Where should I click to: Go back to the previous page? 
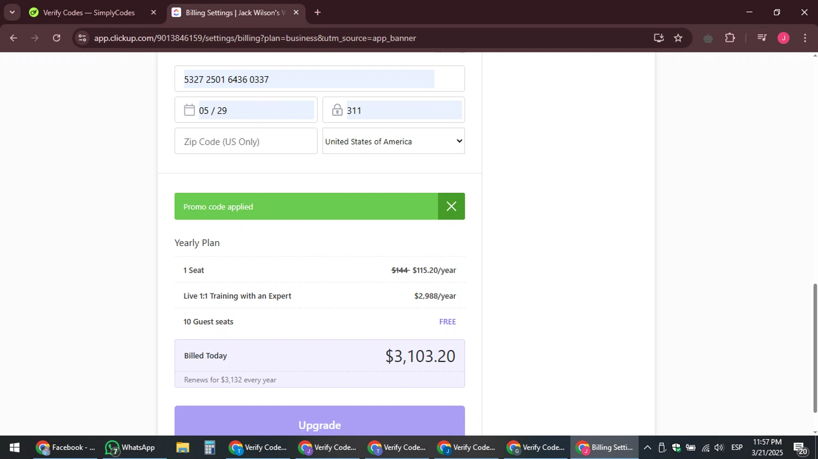[x=14, y=38]
